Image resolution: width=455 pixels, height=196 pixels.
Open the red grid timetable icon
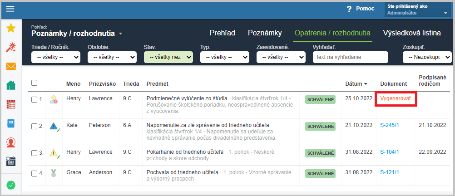pyautogui.click(x=11, y=104)
